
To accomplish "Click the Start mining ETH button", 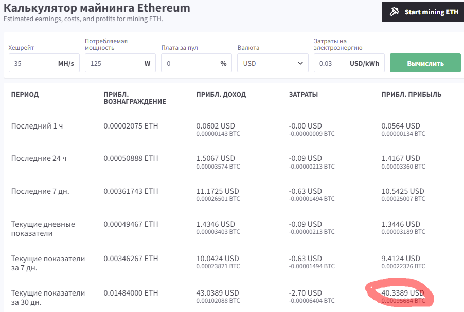I will tap(422, 12).
